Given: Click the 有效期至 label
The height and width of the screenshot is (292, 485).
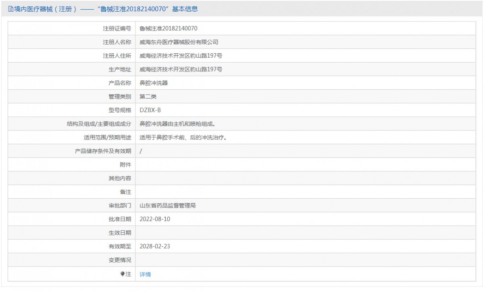Looking at the screenshot, I should [120, 246].
